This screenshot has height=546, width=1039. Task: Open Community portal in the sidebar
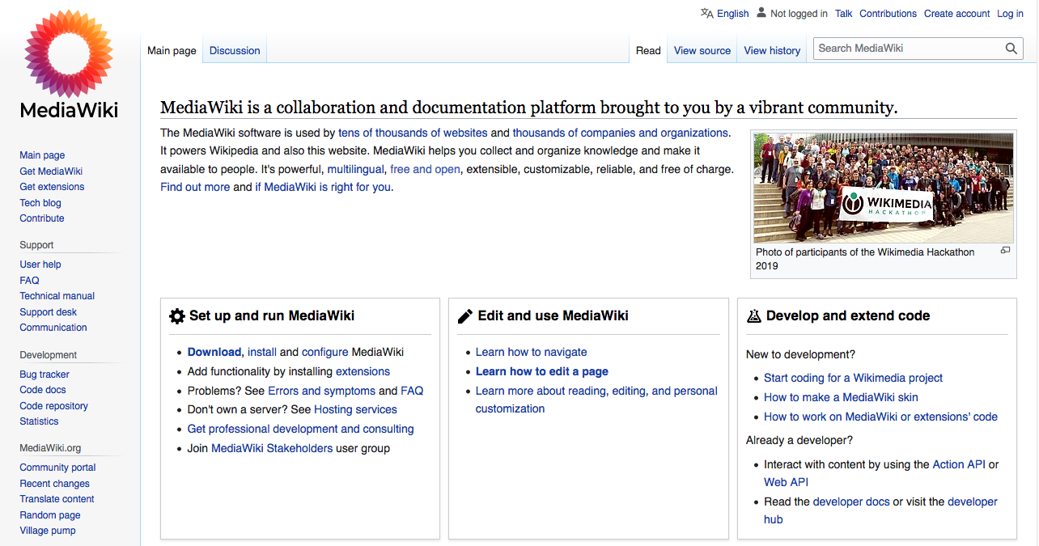57,468
